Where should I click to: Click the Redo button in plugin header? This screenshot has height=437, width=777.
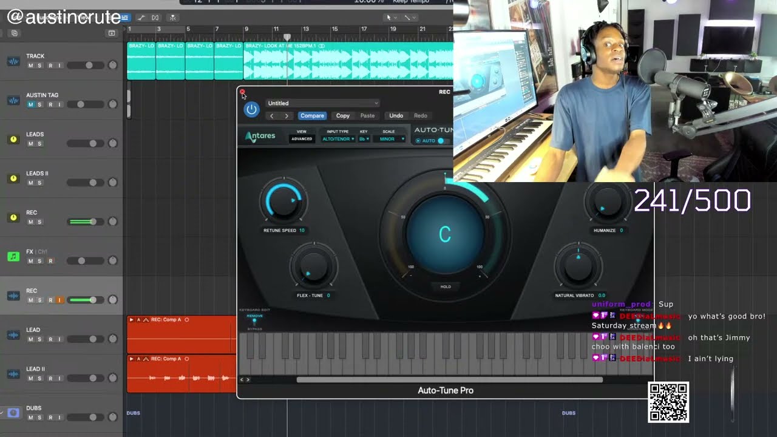(421, 116)
